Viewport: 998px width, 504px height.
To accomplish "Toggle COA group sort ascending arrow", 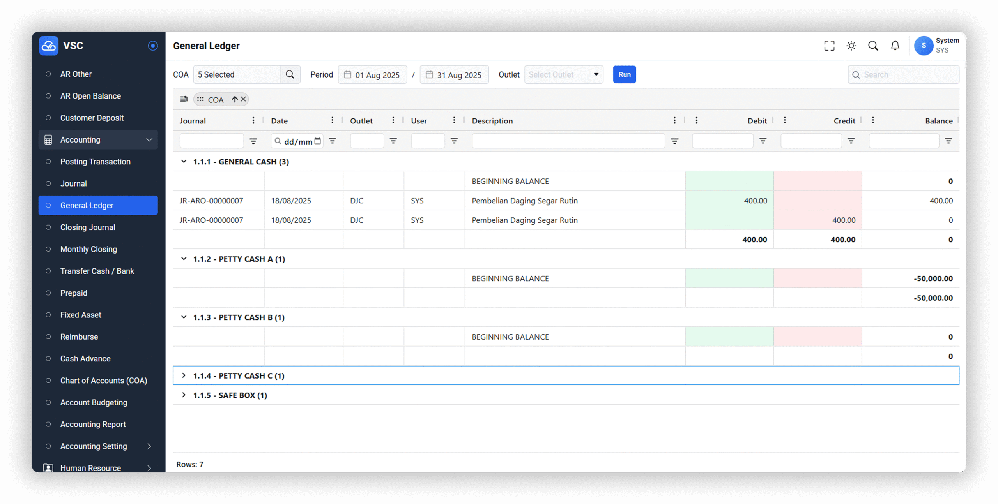I will point(234,99).
